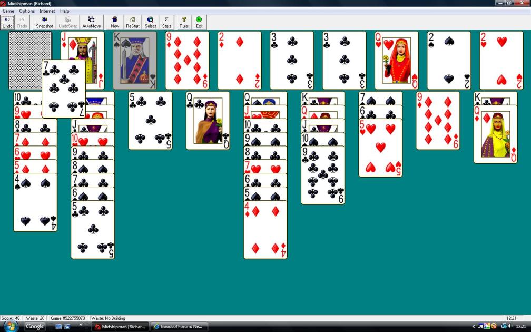This screenshot has height=332, width=531.
Task: Run AutoMove from the toolbar
Action: [92, 22]
